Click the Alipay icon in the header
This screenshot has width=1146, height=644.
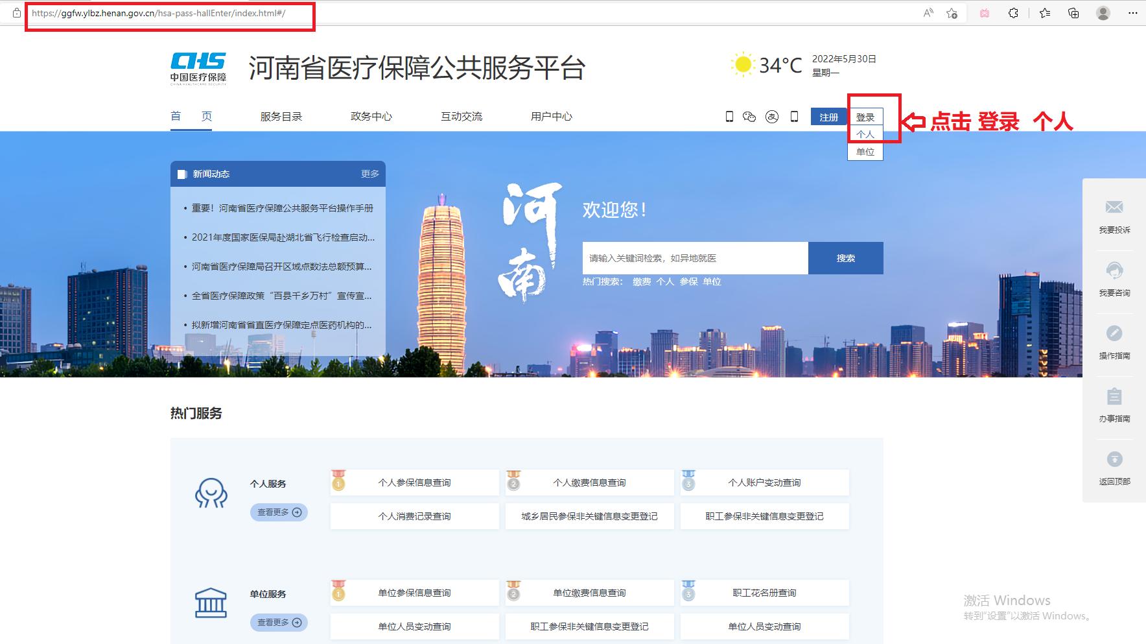(772, 116)
